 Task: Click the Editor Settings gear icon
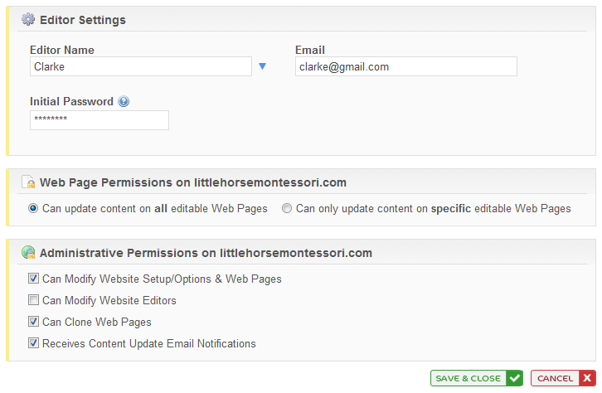pos(28,19)
